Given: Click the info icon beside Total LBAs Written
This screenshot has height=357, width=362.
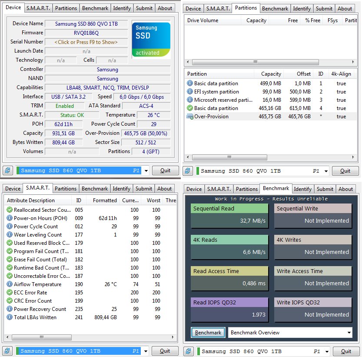Looking at the screenshot, I should click(10, 317).
